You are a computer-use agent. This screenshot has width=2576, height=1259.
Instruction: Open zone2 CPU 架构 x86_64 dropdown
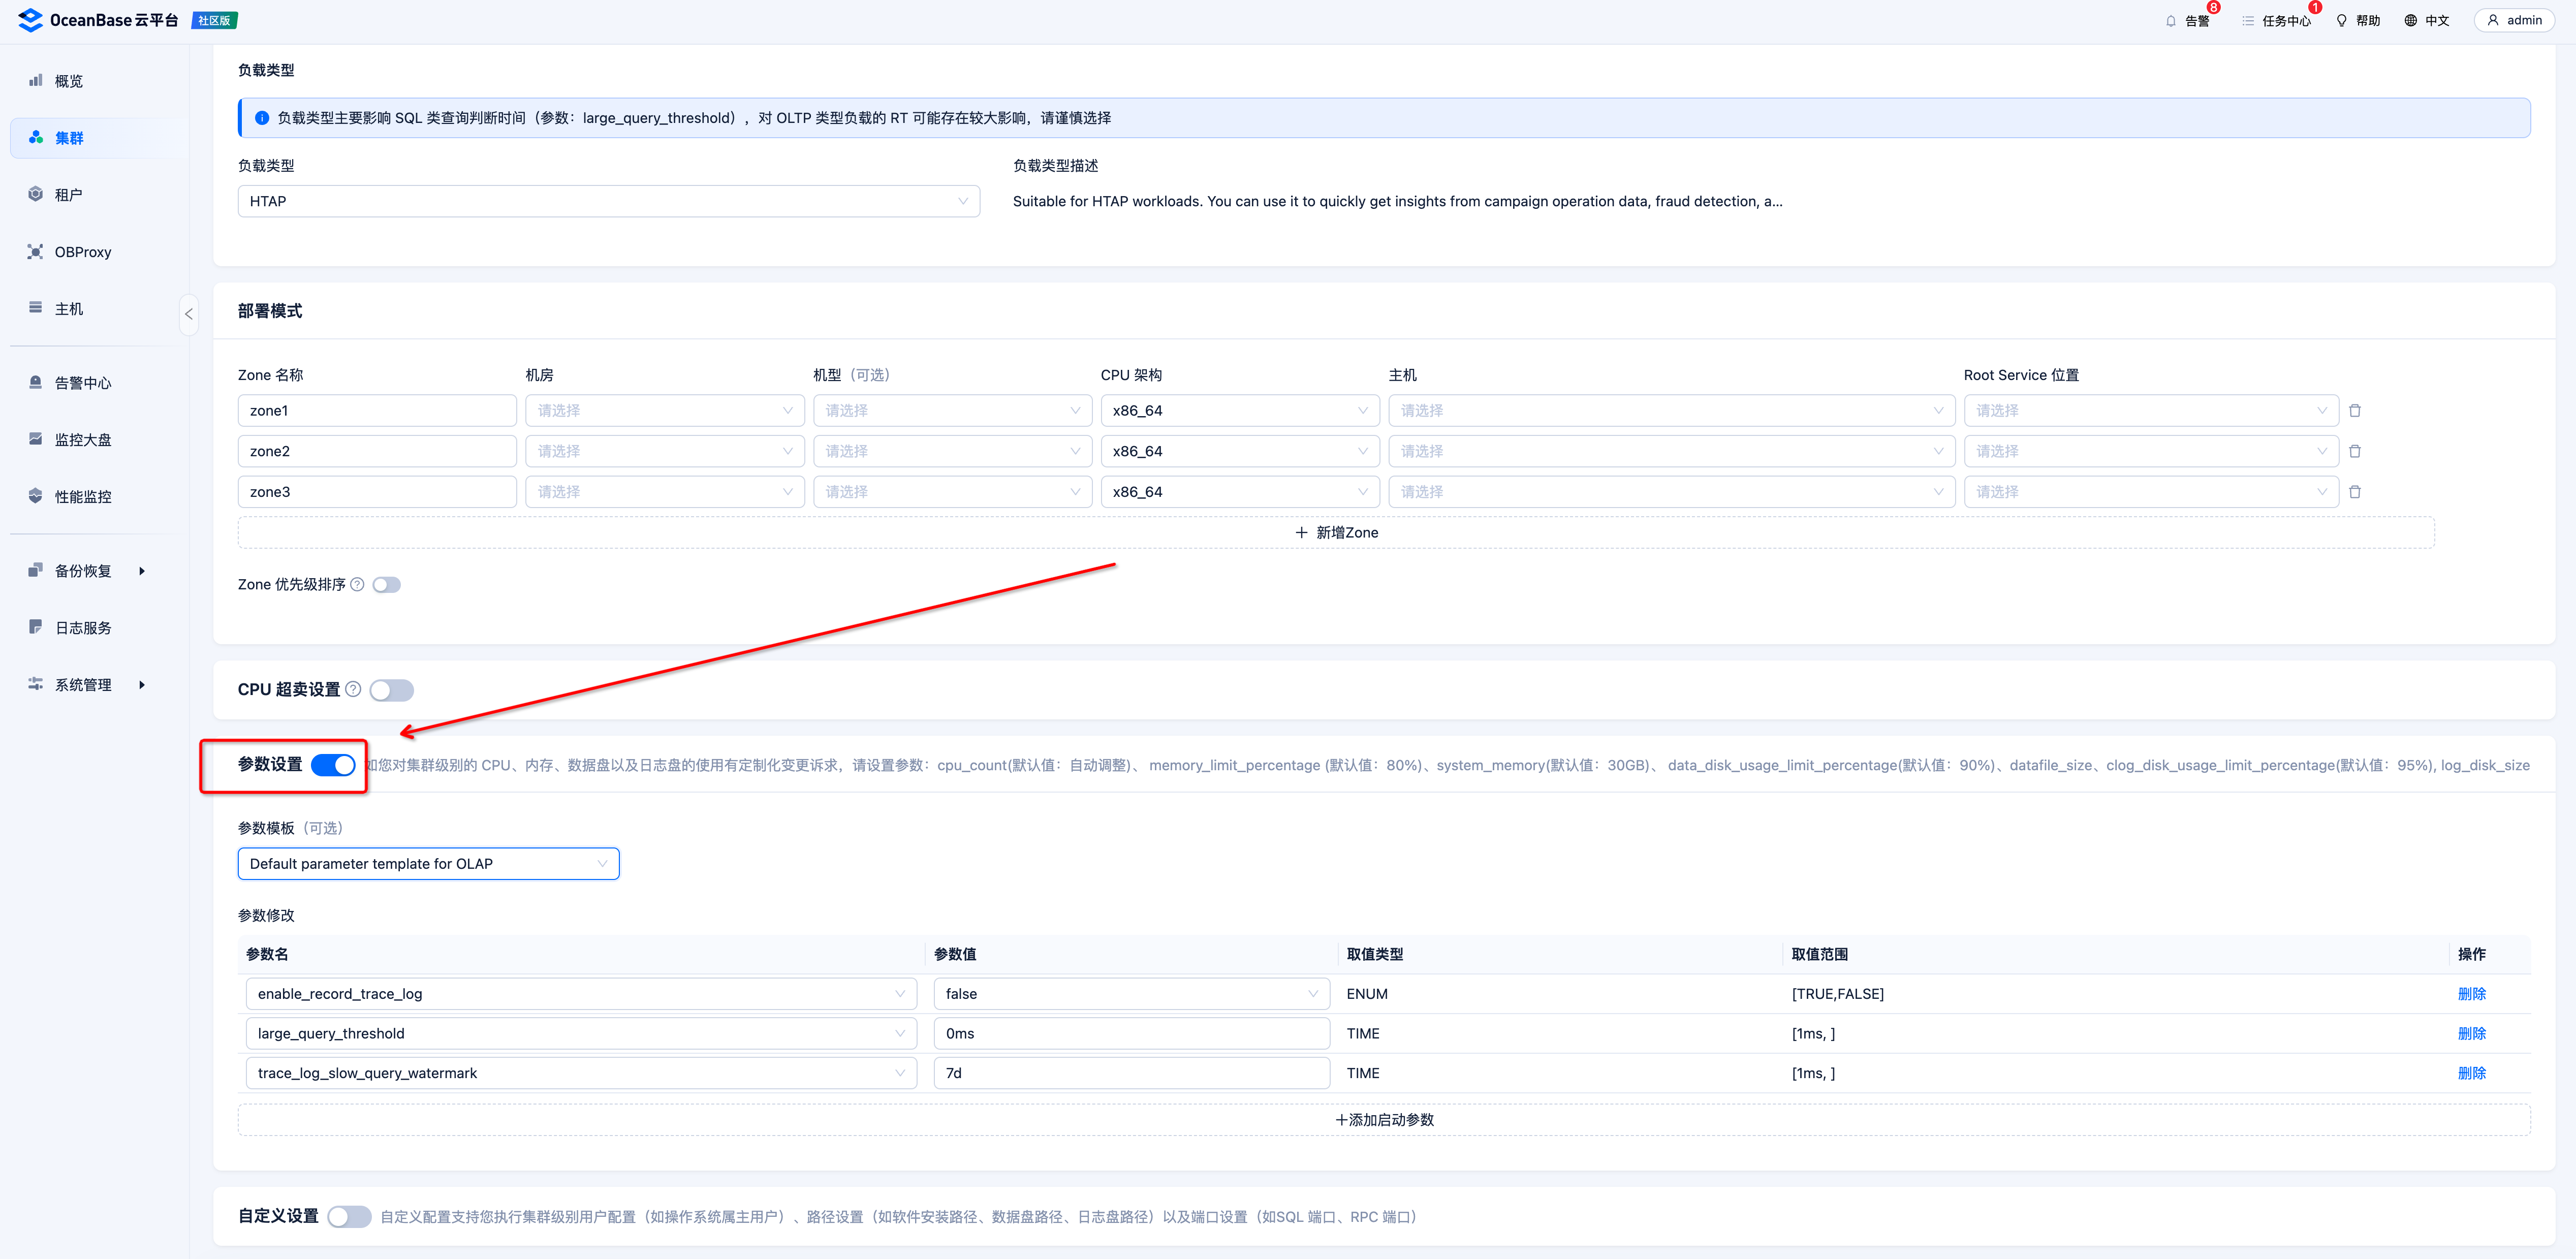(x=1239, y=452)
